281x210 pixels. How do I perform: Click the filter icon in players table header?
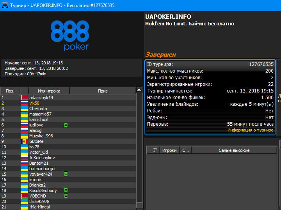coord(154,150)
